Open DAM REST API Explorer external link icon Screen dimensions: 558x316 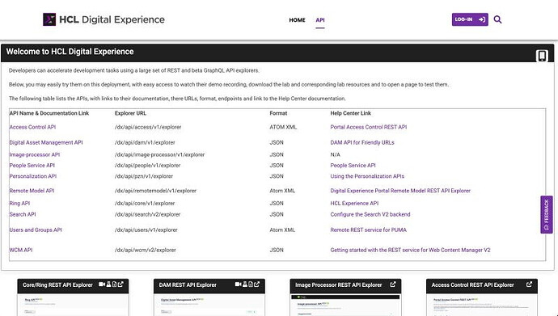coord(256,284)
